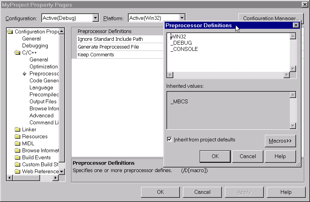Select Optimization in the C/C++ tree
The height and width of the screenshot is (202, 310).
coord(44,67)
